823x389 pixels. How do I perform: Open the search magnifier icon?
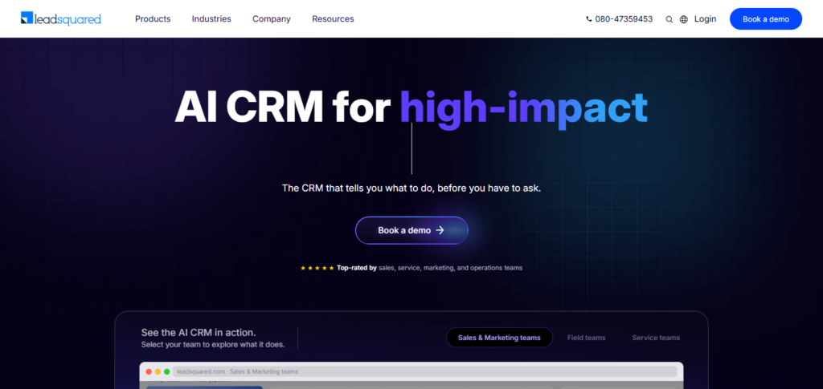click(x=669, y=19)
